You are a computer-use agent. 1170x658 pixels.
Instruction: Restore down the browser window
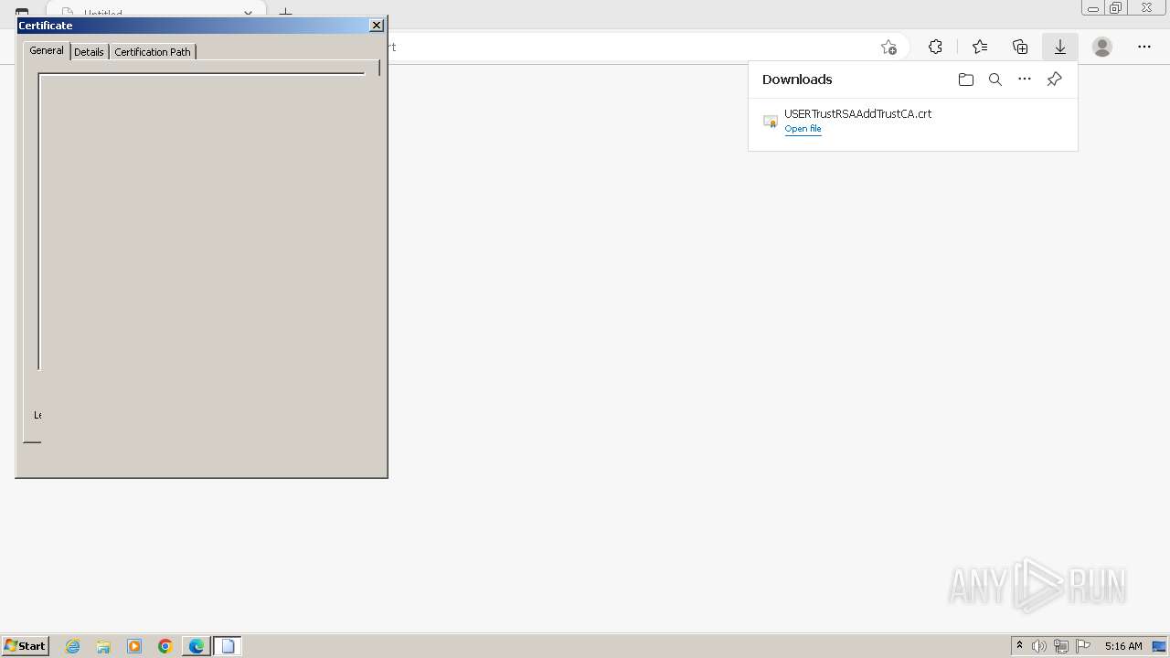click(x=1116, y=8)
